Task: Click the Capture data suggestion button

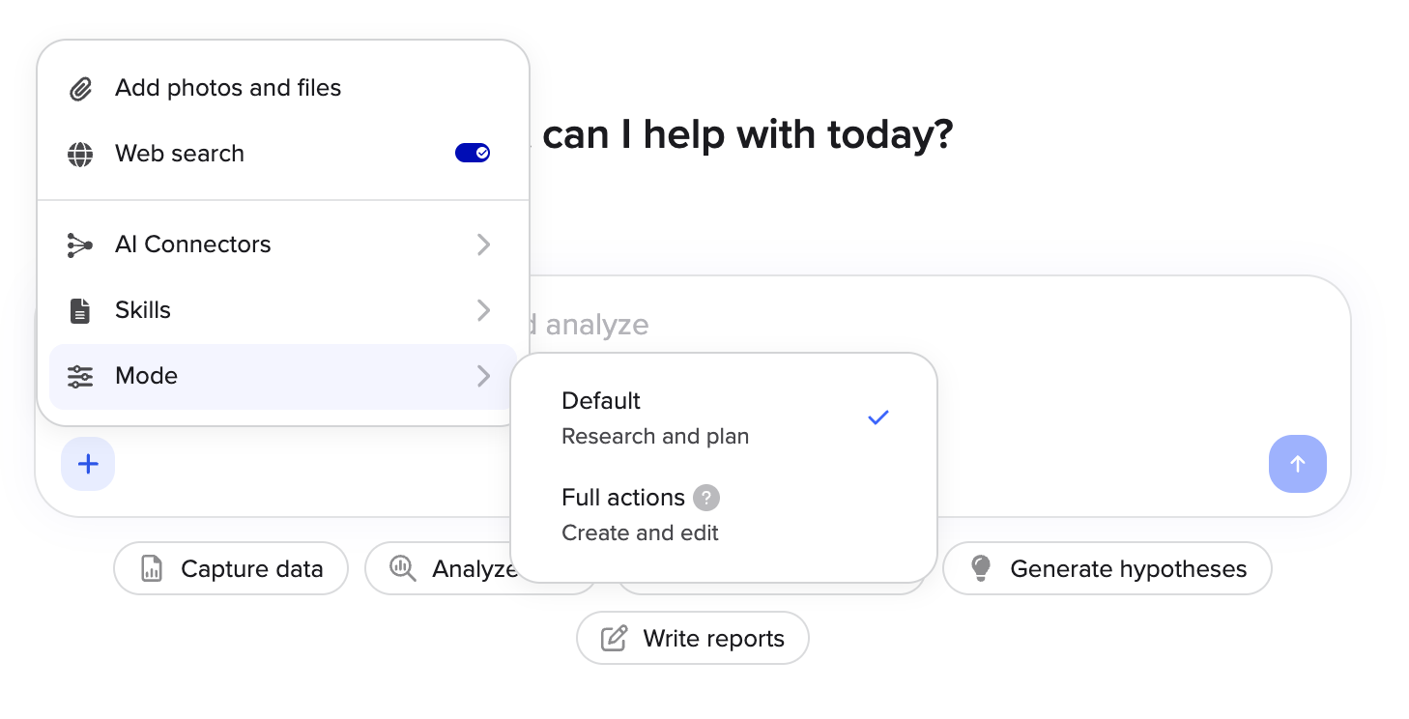Action: (231, 568)
